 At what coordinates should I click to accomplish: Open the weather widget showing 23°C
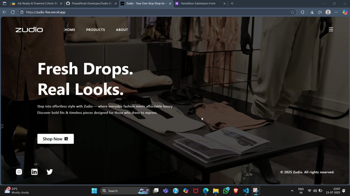pyautogui.click(x=17, y=191)
